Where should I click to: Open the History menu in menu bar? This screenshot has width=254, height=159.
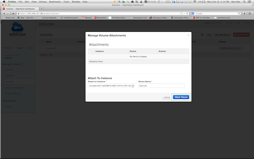coord(42,2)
